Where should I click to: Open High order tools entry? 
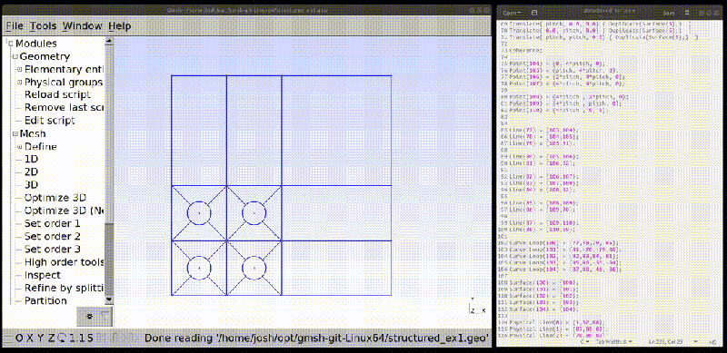click(64, 262)
